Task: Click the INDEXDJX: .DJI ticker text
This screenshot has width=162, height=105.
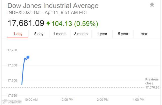Action: (24, 13)
